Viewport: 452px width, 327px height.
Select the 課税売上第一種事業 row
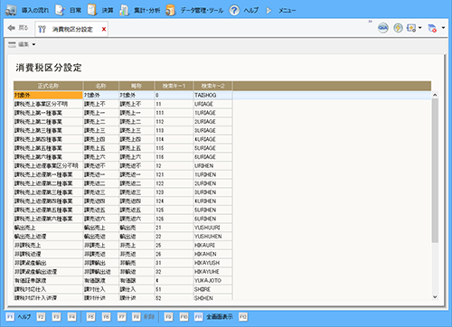pyautogui.click(x=123, y=113)
